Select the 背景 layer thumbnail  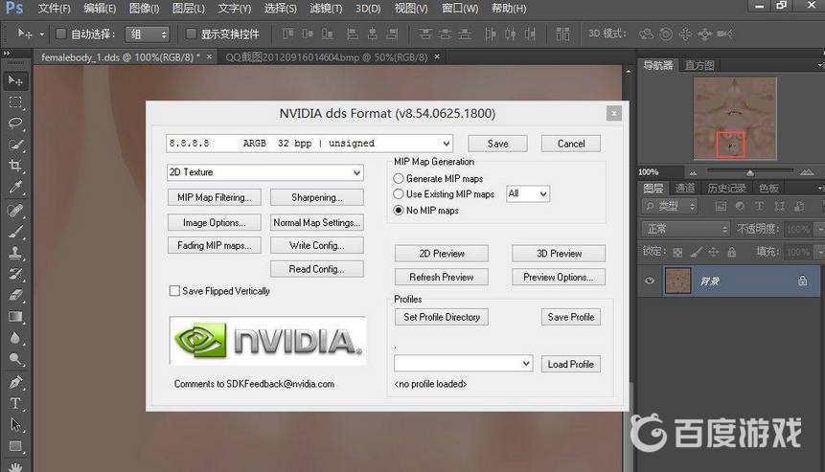pyautogui.click(x=677, y=281)
